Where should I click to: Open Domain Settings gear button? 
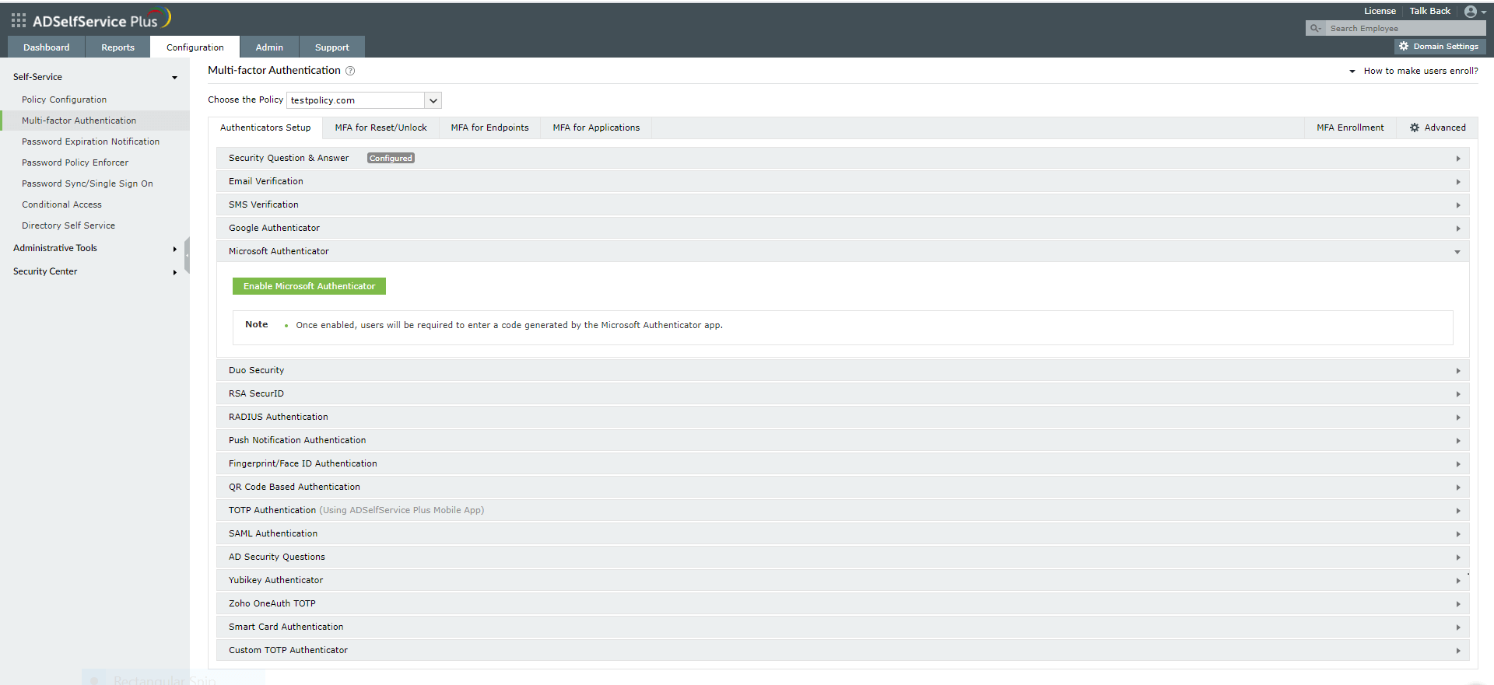tap(1440, 47)
